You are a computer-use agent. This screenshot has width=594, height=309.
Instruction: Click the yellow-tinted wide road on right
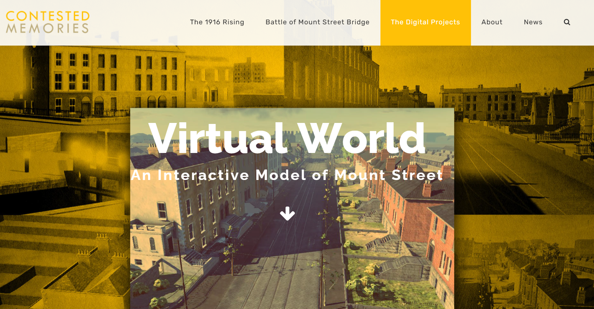pos(507,162)
